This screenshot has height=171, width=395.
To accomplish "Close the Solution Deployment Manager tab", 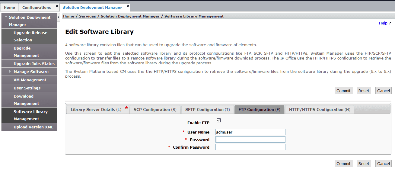I will [128, 6].
